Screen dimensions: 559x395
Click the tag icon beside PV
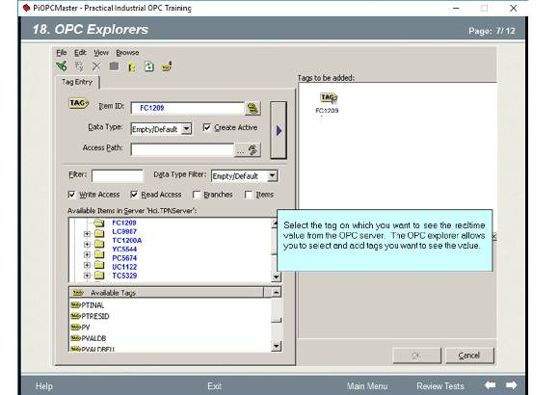75,327
